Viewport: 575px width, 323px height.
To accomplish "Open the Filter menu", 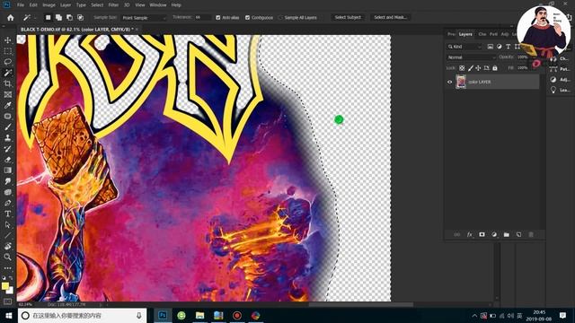I will click(114, 5).
